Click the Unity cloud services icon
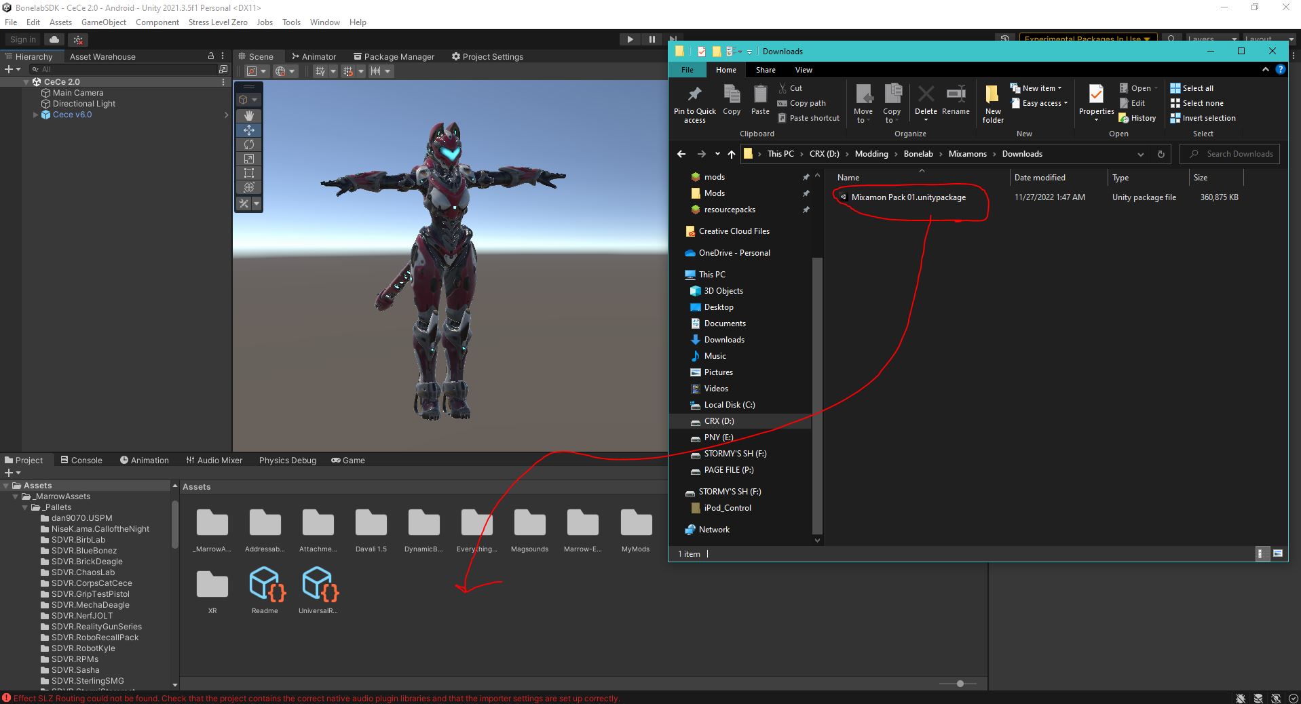 (x=55, y=40)
